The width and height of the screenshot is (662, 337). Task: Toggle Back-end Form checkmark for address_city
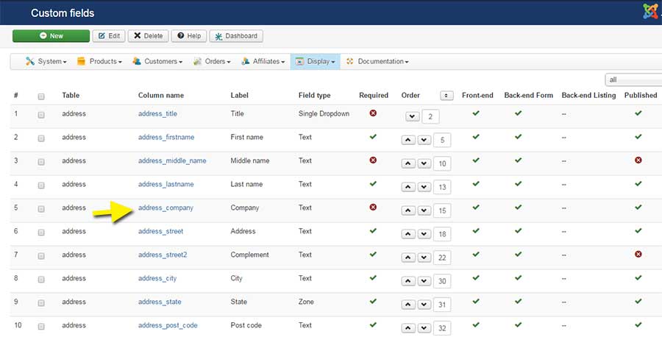[x=518, y=278]
